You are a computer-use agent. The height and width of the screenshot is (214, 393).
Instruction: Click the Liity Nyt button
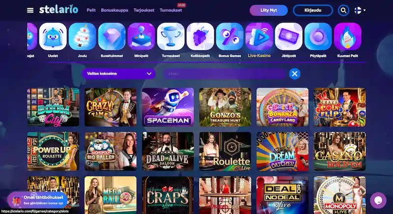[268, 10]
